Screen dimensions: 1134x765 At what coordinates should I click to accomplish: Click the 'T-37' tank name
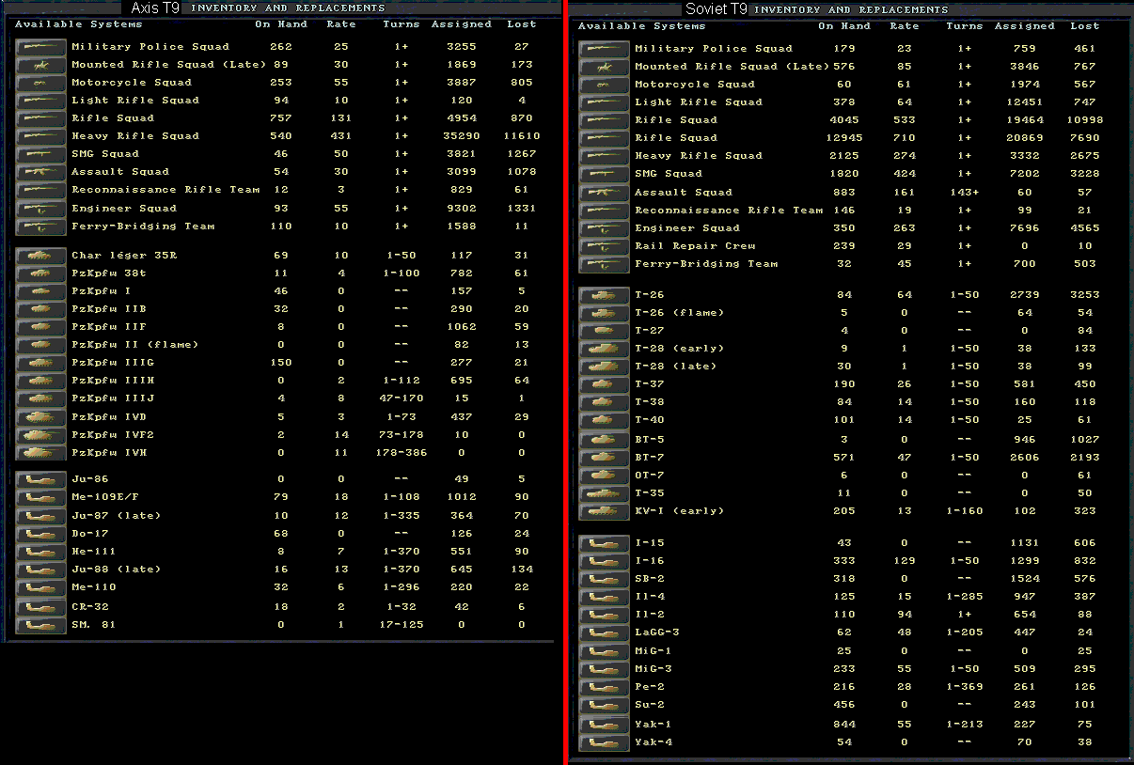click(650, 384)
